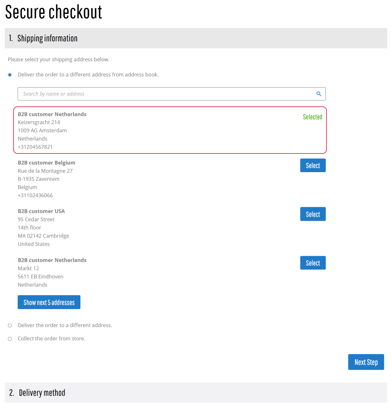Click the B2B customer Belgium heading
This screenshot has width=392, height=408.
coord(47,163)
